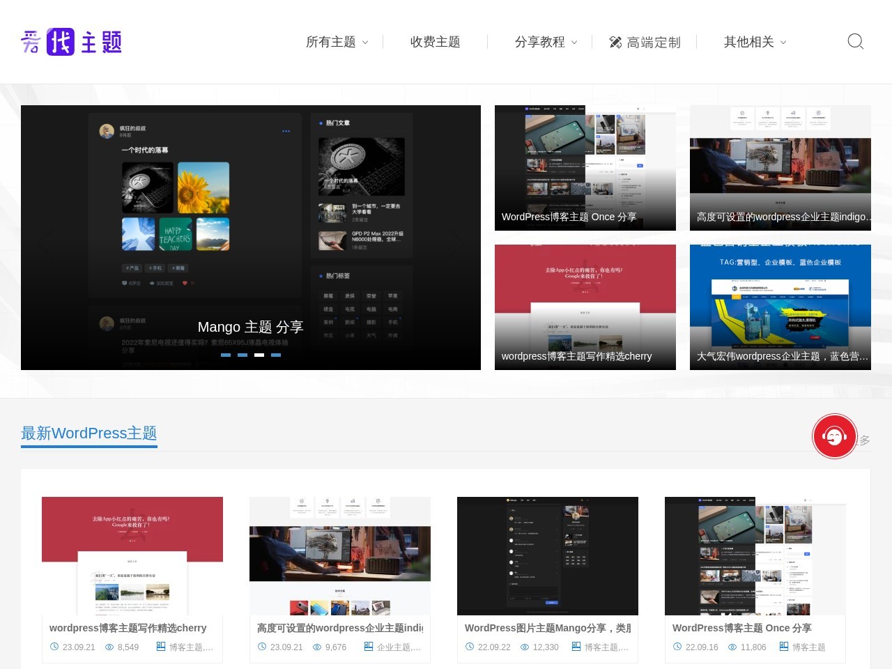
Task: Expand the 分享教程 dropdown menu
Action: 546,42
